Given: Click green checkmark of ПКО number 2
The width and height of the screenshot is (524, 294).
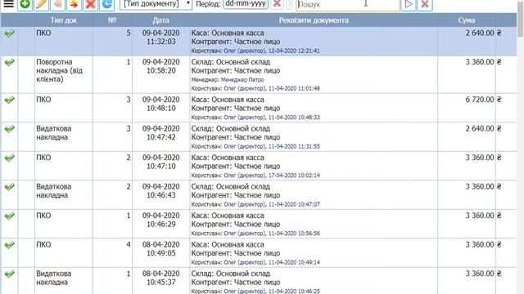Looking at the screenshot, I should point(10,158).
